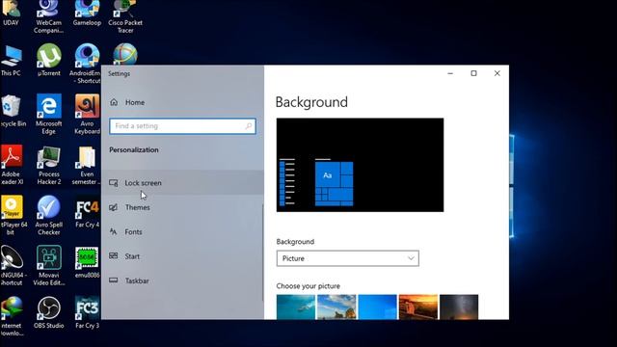The width and height of the screenshot is (617, 347).
Task: Click the Personalization section heading
Action: [x=134, y=150]
